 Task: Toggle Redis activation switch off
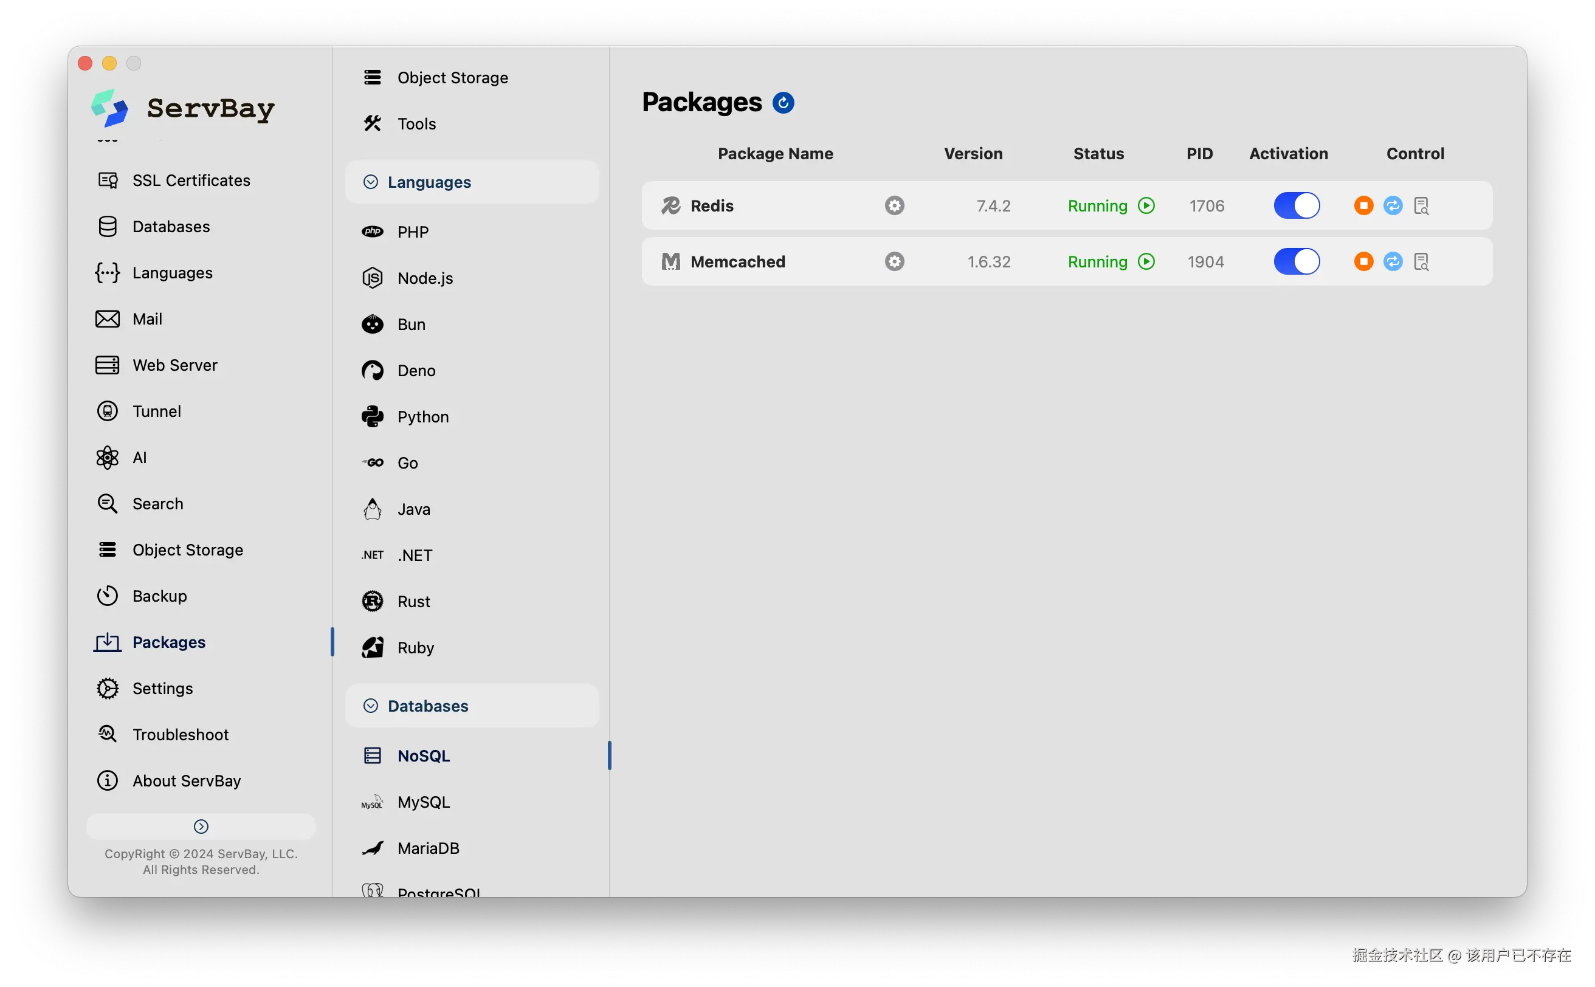tap(1296, 205)
